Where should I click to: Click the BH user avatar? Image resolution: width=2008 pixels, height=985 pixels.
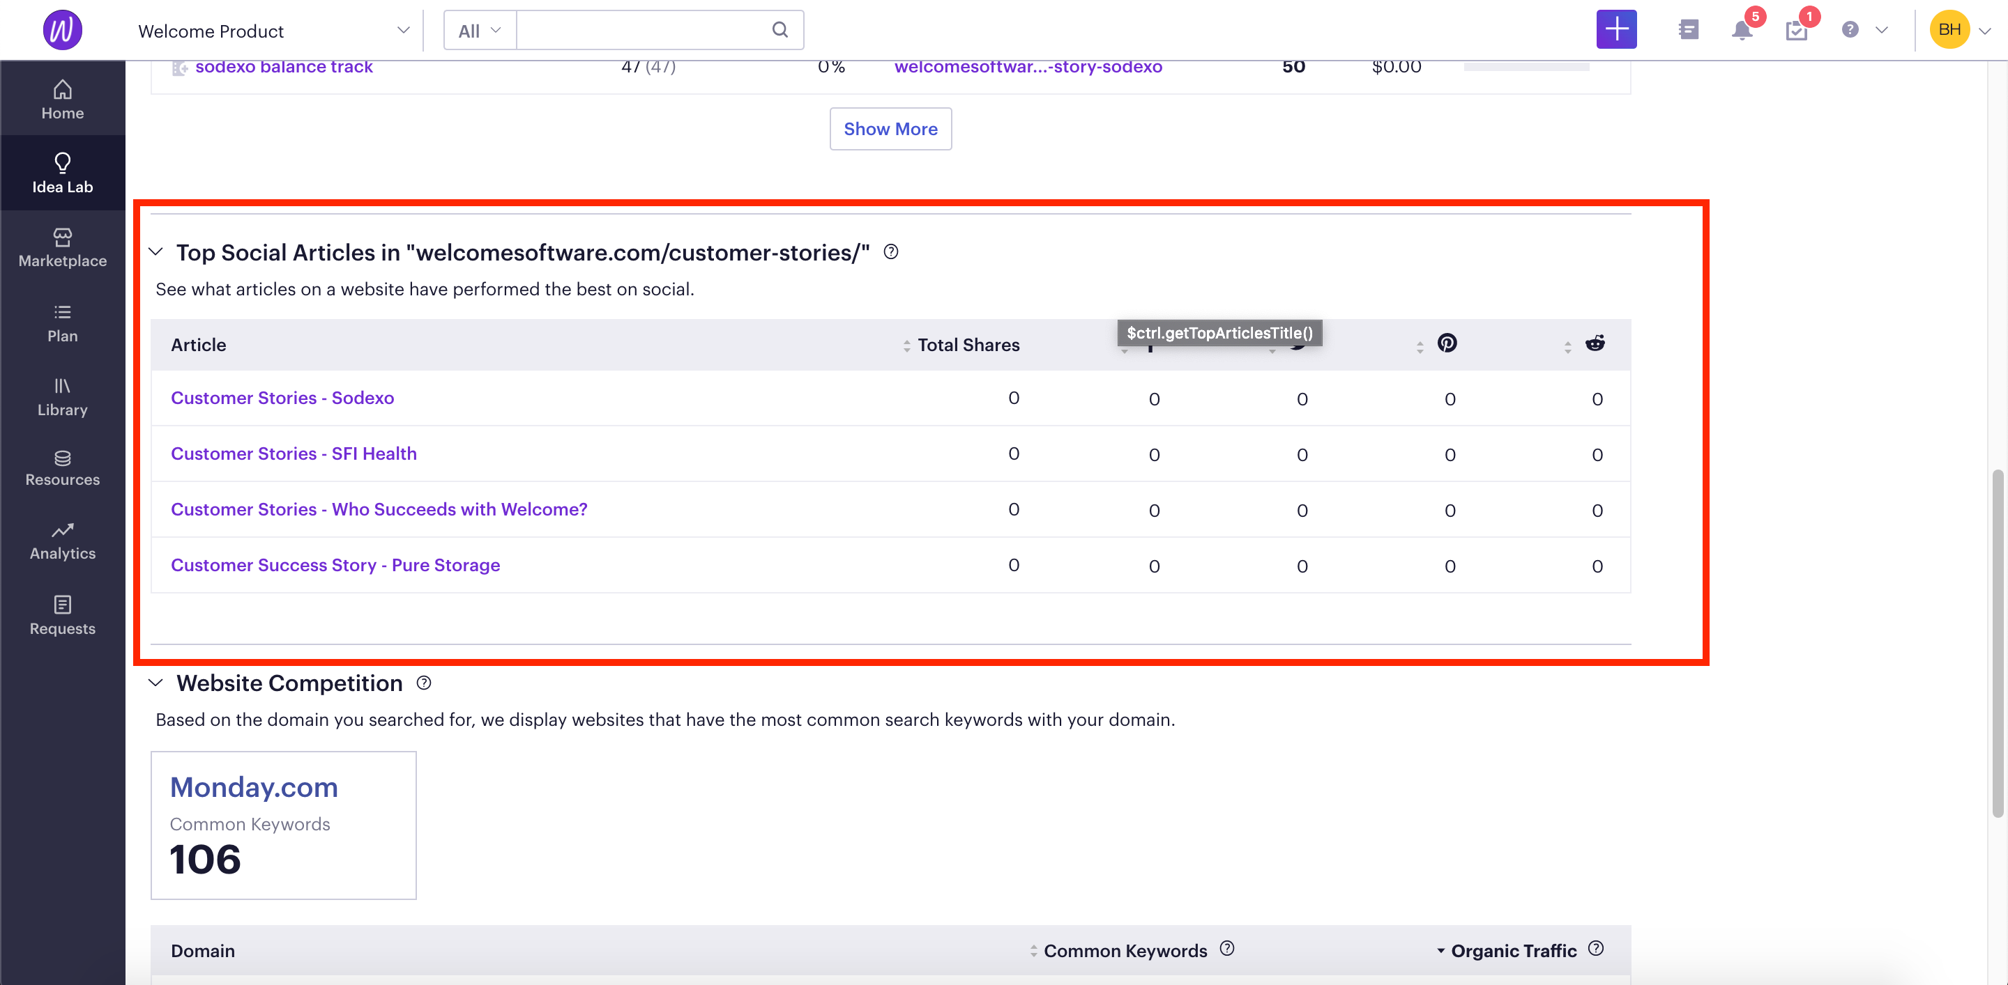point(1949,29)
